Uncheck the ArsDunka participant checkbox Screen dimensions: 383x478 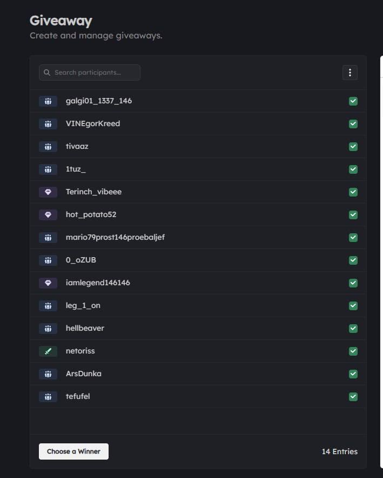coord(353,374)
